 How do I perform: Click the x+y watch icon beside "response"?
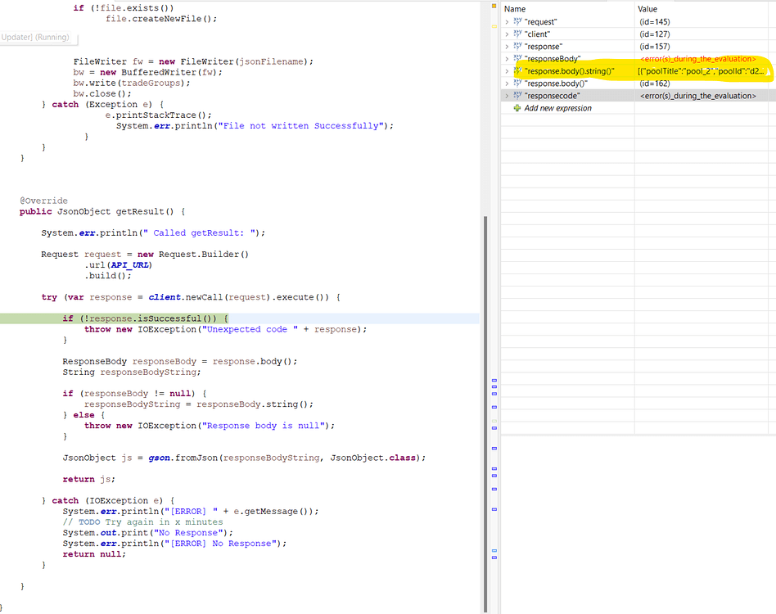518,46
